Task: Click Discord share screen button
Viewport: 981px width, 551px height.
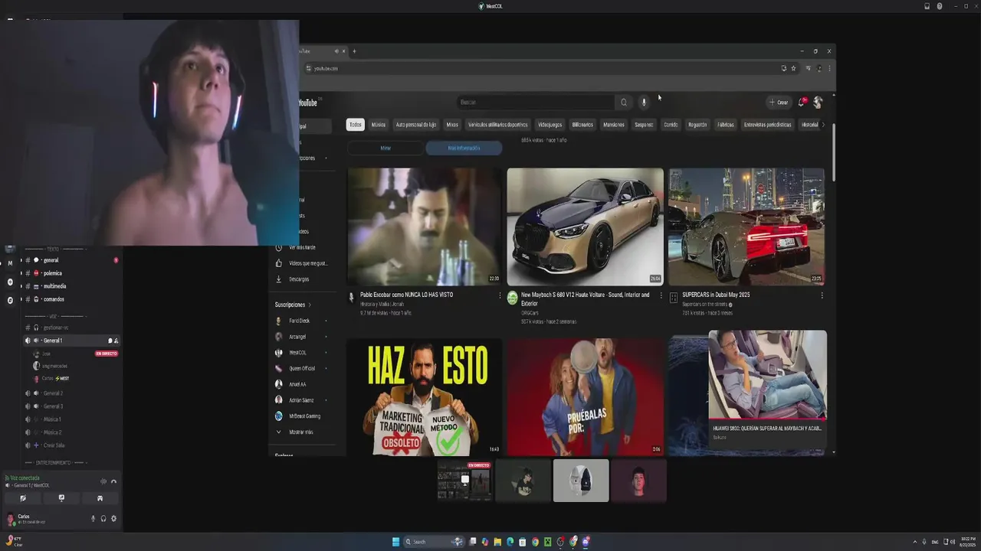Action: (61, 498)
